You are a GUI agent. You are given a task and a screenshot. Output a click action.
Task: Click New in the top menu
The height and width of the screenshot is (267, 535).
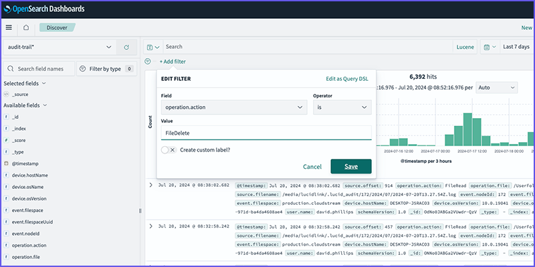526,27
